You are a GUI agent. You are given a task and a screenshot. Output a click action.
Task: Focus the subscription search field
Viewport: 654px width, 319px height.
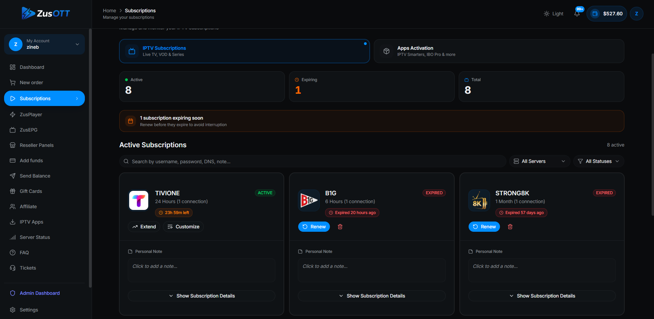tap(313, 161)
